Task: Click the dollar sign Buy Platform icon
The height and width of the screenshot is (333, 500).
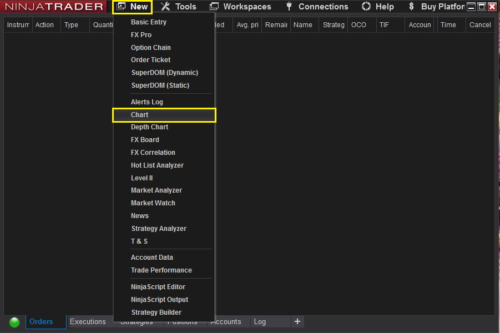Action: 411,7
